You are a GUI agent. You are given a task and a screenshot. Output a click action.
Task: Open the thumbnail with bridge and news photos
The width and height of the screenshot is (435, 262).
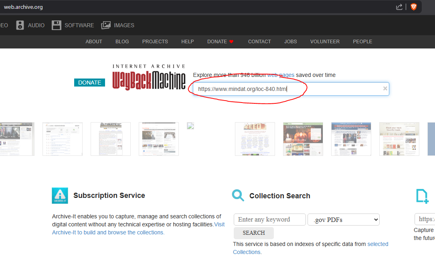tap(159, 139)
